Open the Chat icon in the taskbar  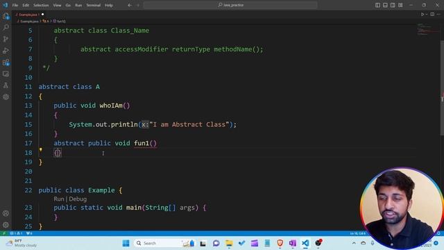(x=216, y=243)
